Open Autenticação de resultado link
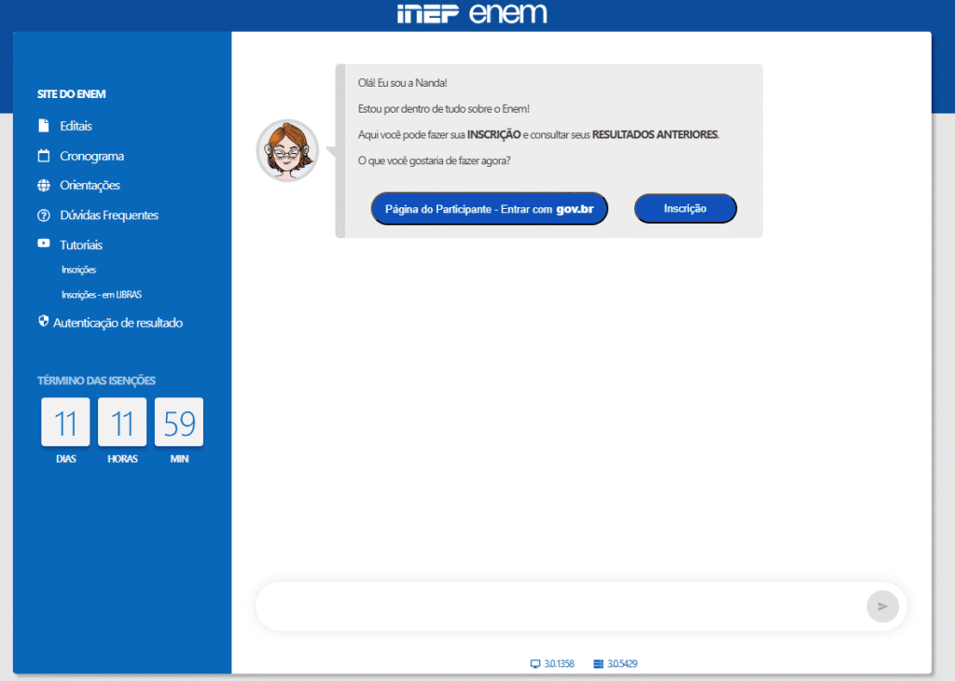Viewport: 955px width, 681px height. 118,323
